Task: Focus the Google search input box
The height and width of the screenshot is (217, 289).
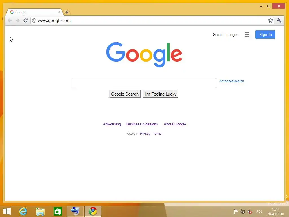Action: coord(144,83)
